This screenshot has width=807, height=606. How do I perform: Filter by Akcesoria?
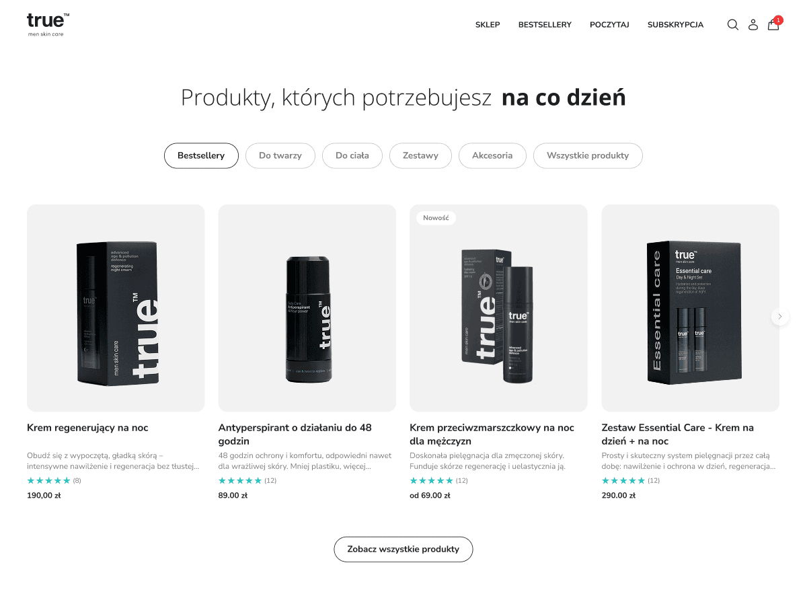(492, 155)
